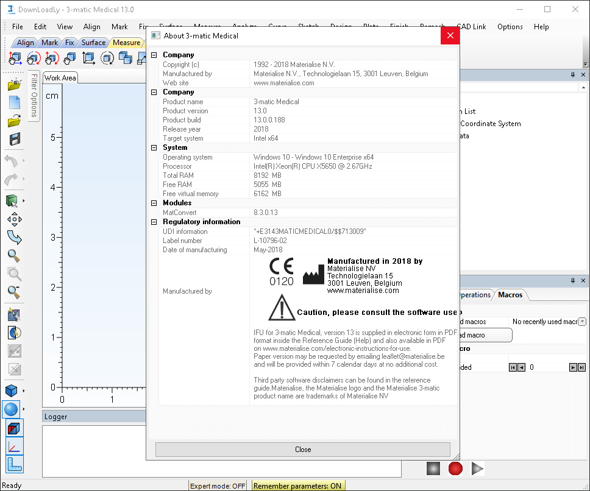Click the blue curved arrow rotate view icon
This screenshot has width=590, height=491.
(14, 237)
